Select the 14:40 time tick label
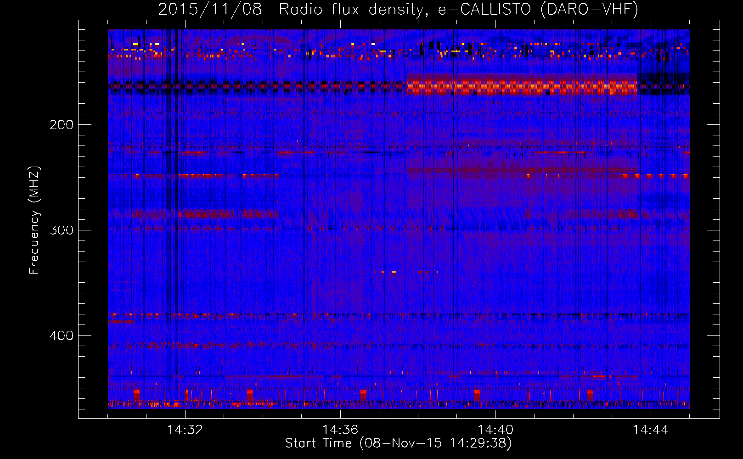743x459 pixels. click(x=495, y=430)
